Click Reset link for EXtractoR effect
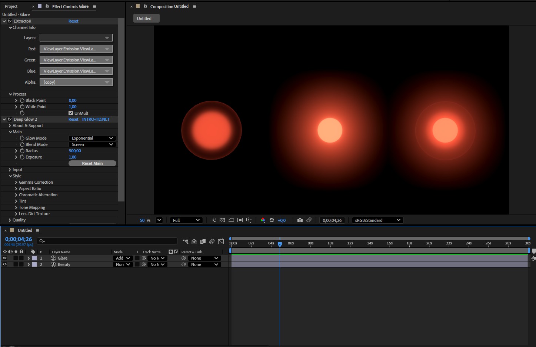The width and height of the screenshot is (536, 347). tap(73, 21)
